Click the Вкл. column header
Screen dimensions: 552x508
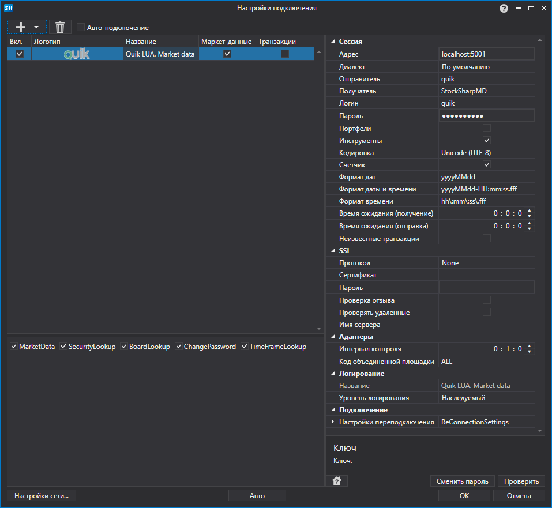click(20, 41)
